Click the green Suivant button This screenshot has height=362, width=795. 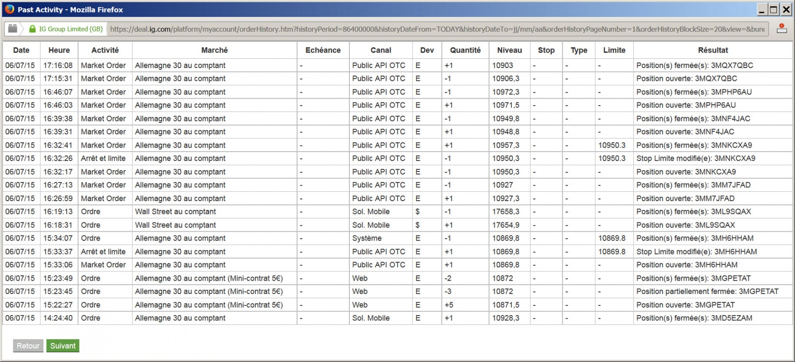63,346
